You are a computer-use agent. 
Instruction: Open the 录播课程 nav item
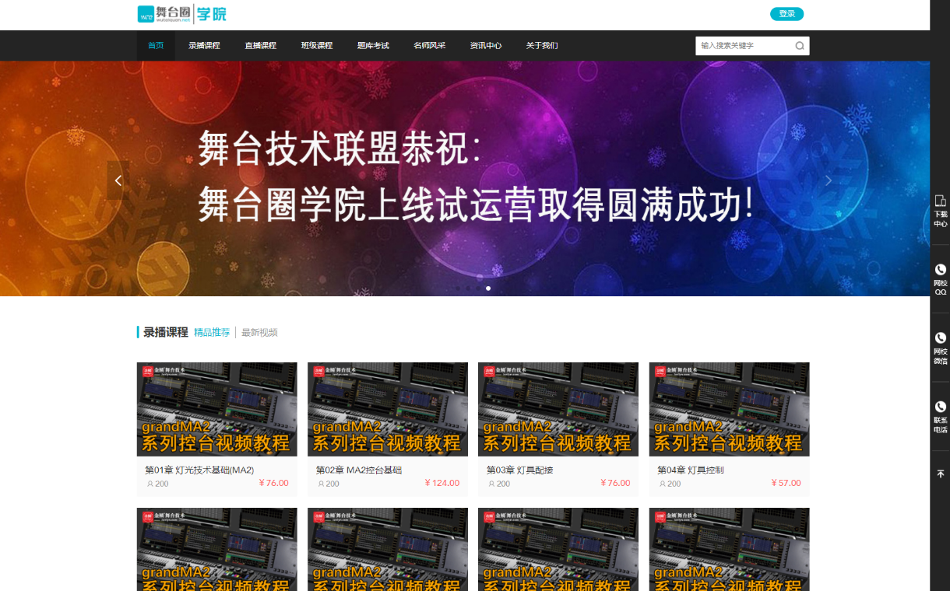pos(204,46)
